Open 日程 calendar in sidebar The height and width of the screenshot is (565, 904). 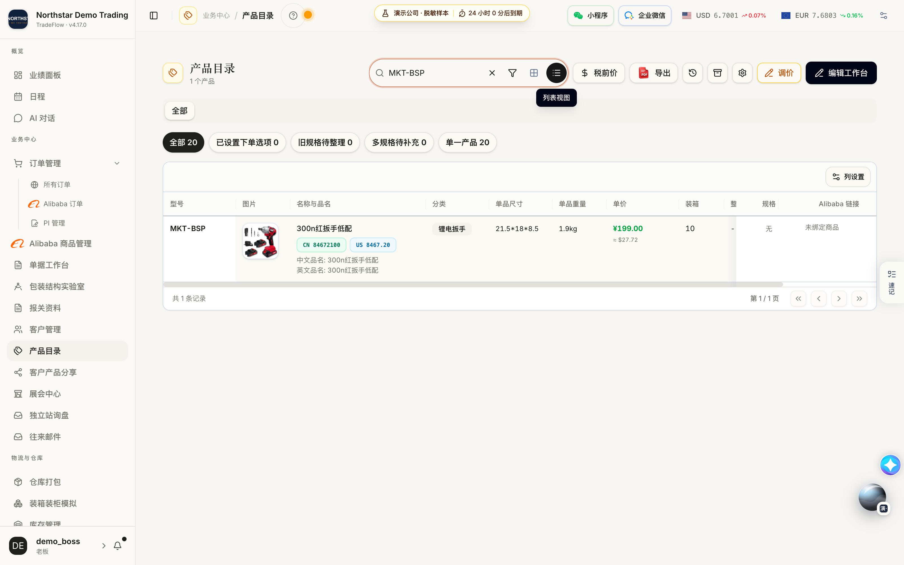tap(67, 97)
